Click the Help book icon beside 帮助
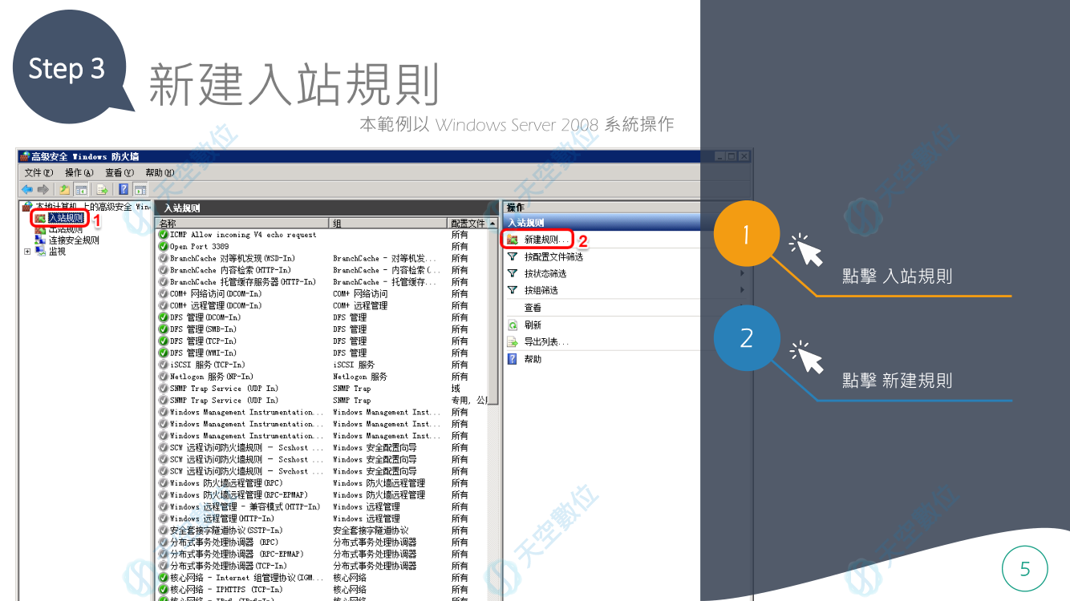1070x601 pixels. click(x=512, y=358)
